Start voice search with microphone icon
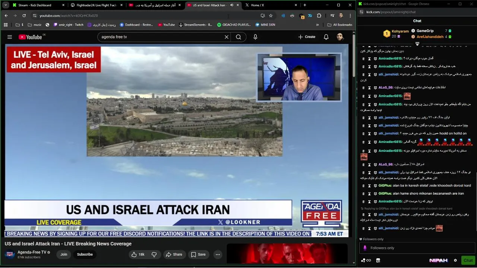The height and width of the screenshot is (268, 477). click(255, 37)
